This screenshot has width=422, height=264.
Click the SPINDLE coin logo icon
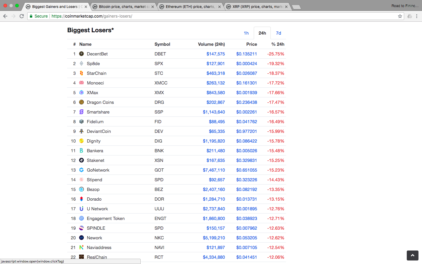click(81, 228)
